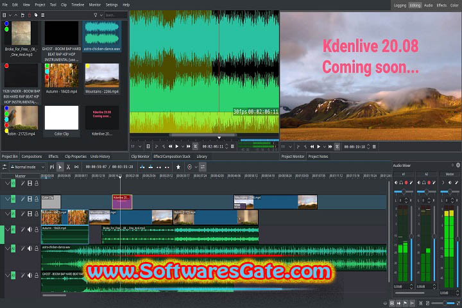This screenshot has height=308, width=462.
Task: Click the red delete clip icon in Project Bin toolbar
Action: (x=29, y=15)
